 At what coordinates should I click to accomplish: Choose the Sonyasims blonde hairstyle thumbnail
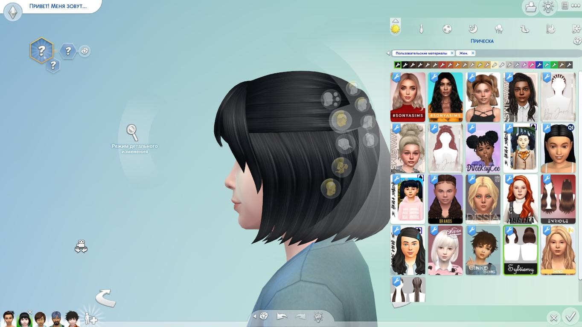[x=407, y=97]
